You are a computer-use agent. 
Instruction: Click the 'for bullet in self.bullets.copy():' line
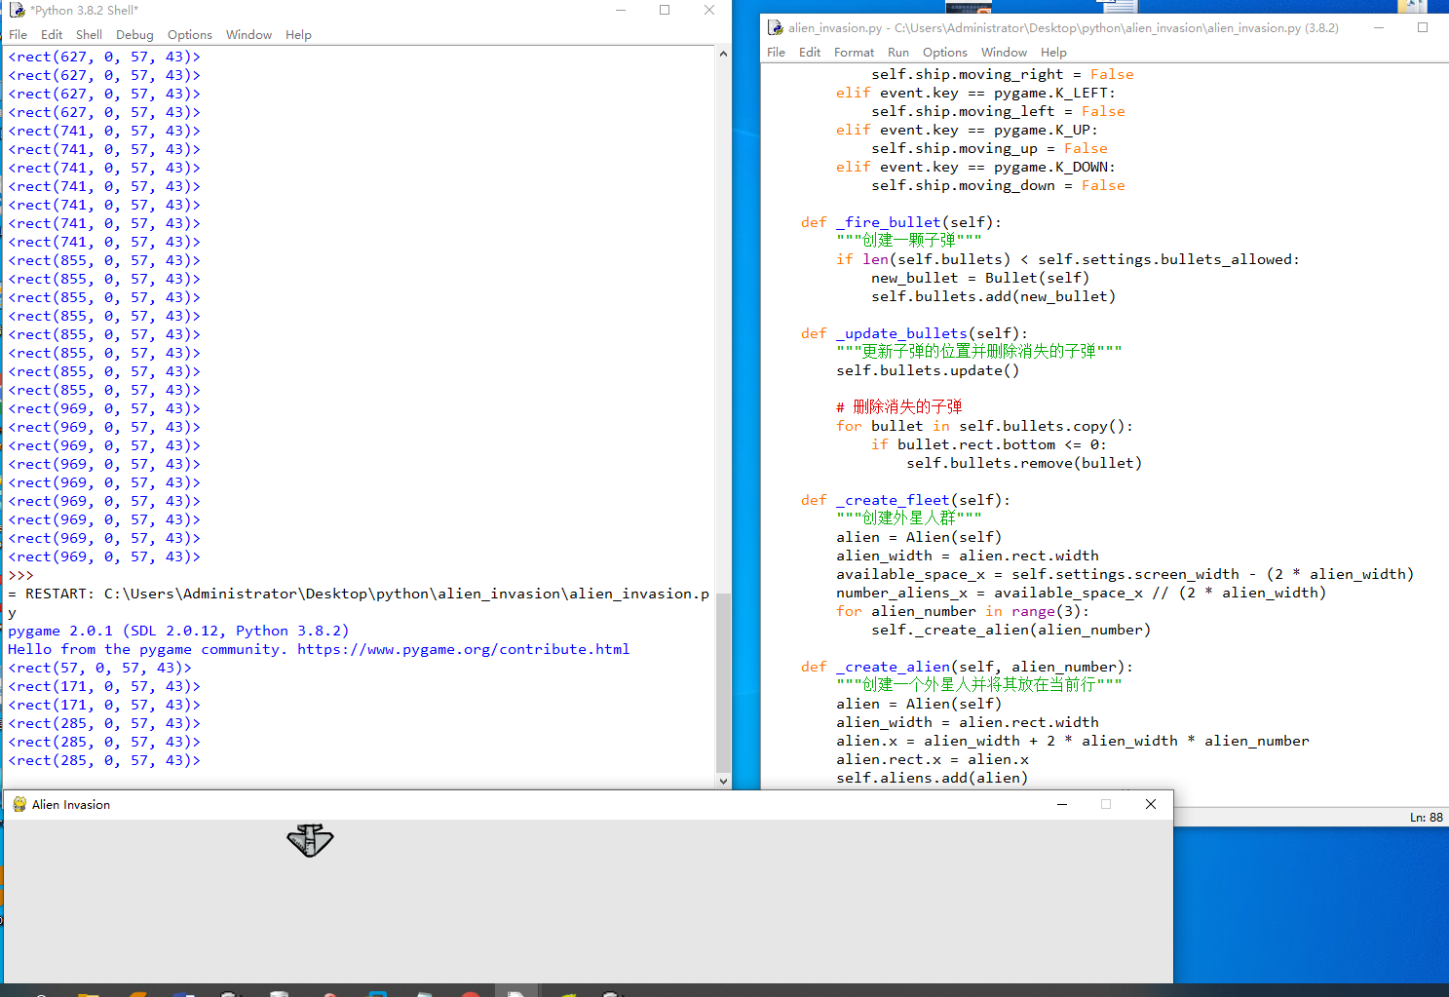(984, 426)
